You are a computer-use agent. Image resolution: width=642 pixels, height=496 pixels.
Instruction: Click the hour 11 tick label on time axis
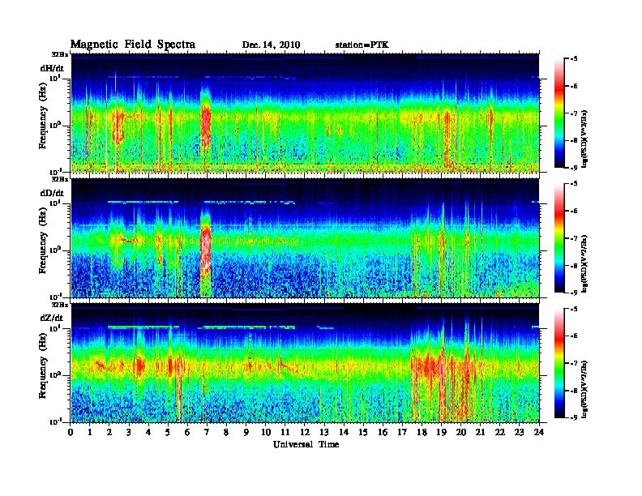point(285,433)
